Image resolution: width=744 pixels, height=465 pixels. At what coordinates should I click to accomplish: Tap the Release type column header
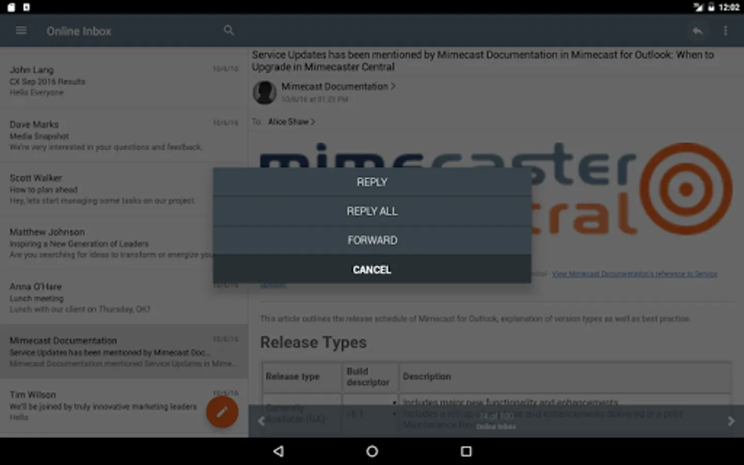pyautogui.click(x=292, y=377)
